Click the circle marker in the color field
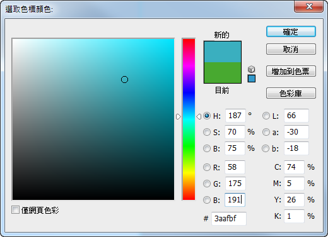Screen dimensions: 328x237 click(x=124, y=80)
